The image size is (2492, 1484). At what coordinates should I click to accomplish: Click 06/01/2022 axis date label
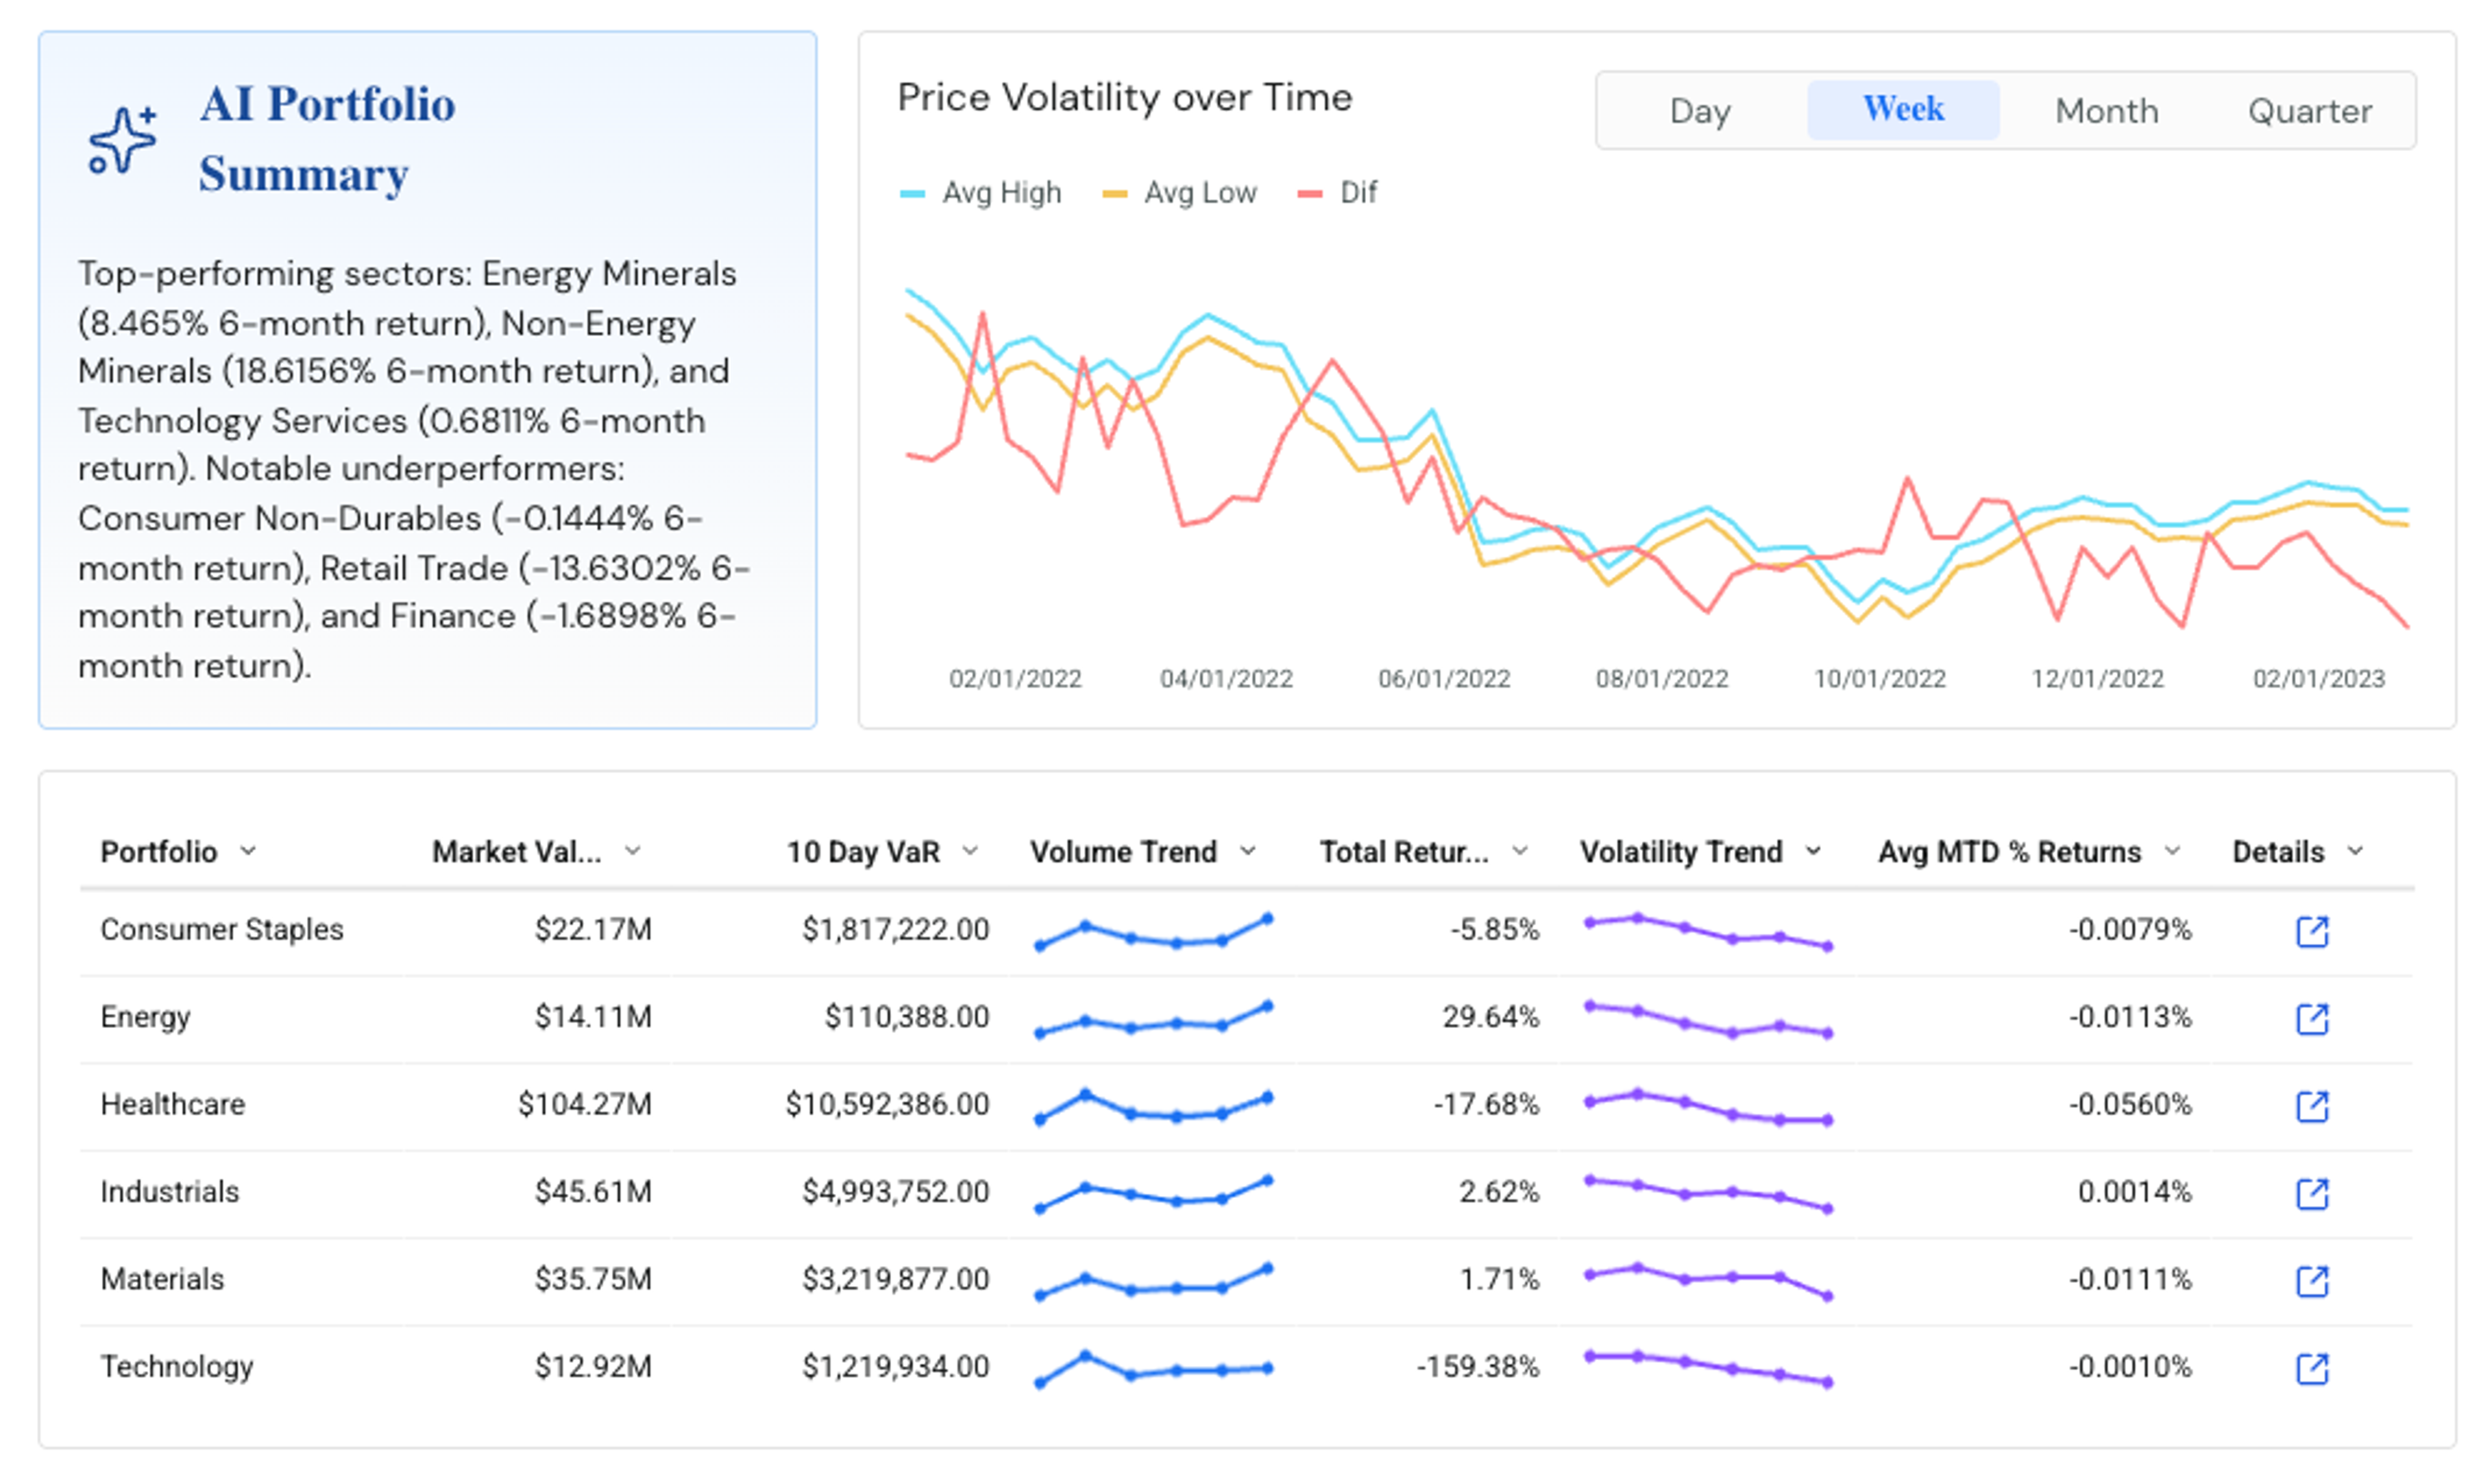point(1443,679)
